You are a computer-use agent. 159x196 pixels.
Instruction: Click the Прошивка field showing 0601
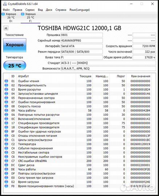(x=82, y=35)
